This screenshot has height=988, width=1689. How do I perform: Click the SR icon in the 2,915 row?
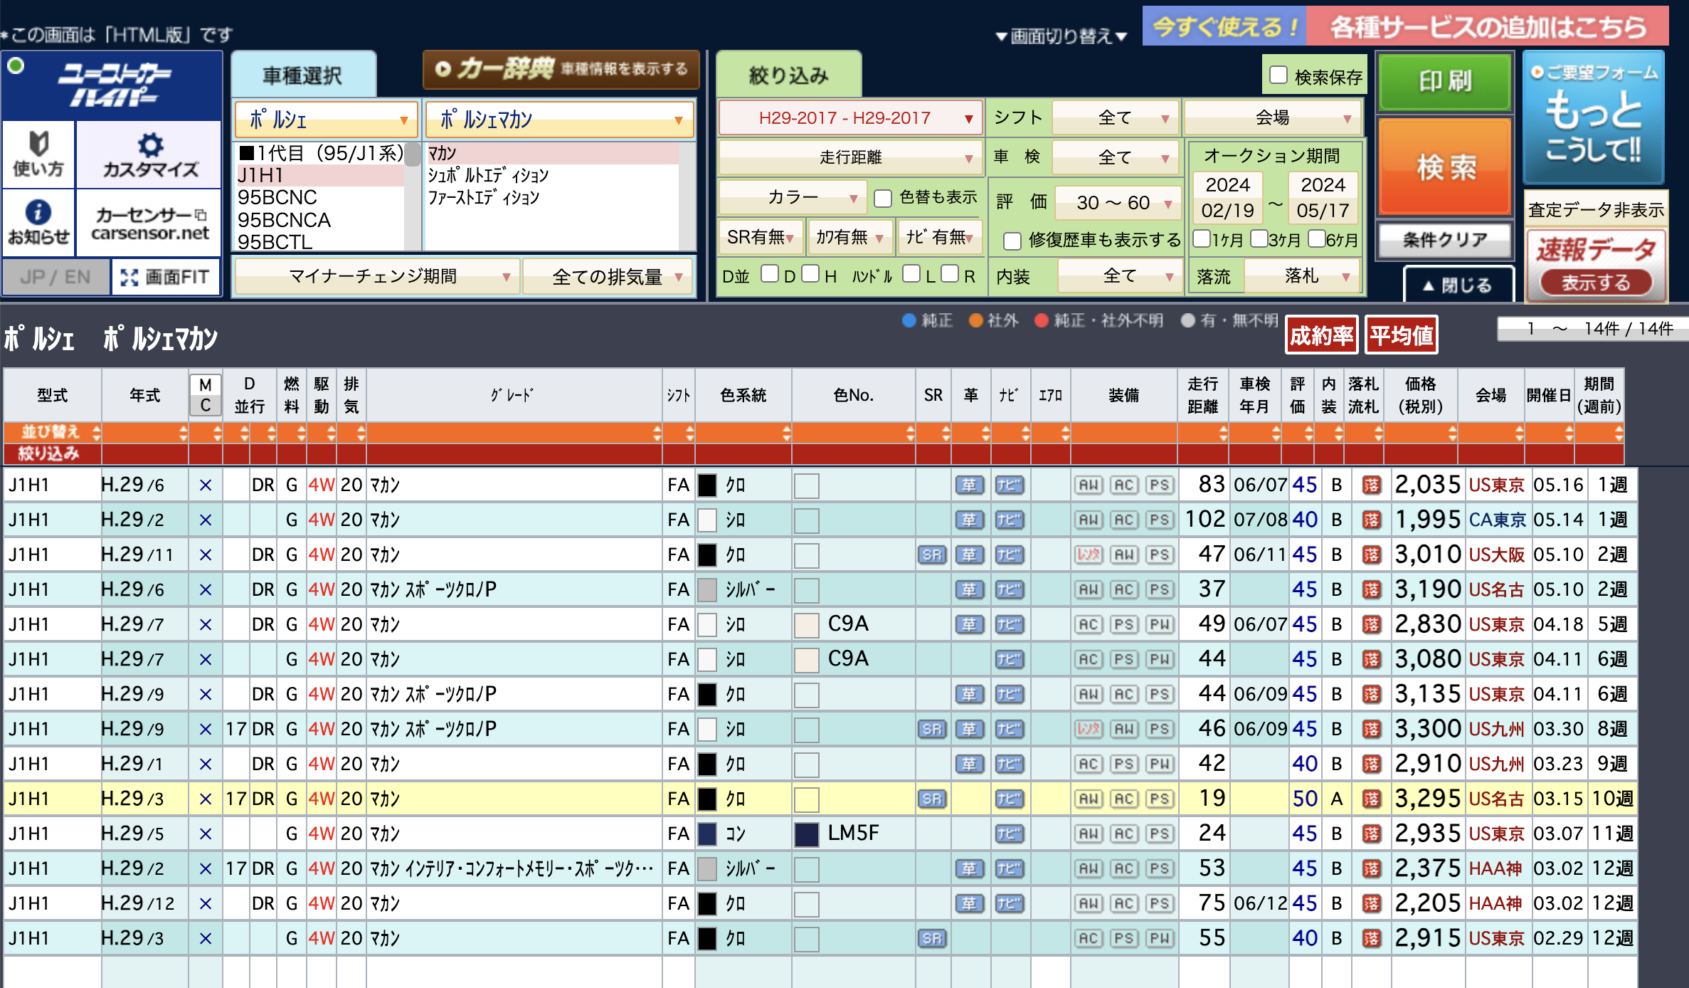point(932,939)
